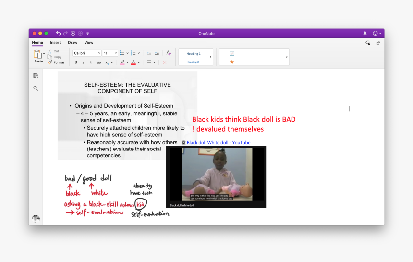
Task: Open the font size 11 dropdown
Action: pyautogui.click(x=109, y=53)
